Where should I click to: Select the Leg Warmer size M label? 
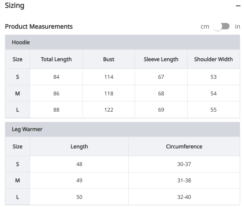click(17, 181)
